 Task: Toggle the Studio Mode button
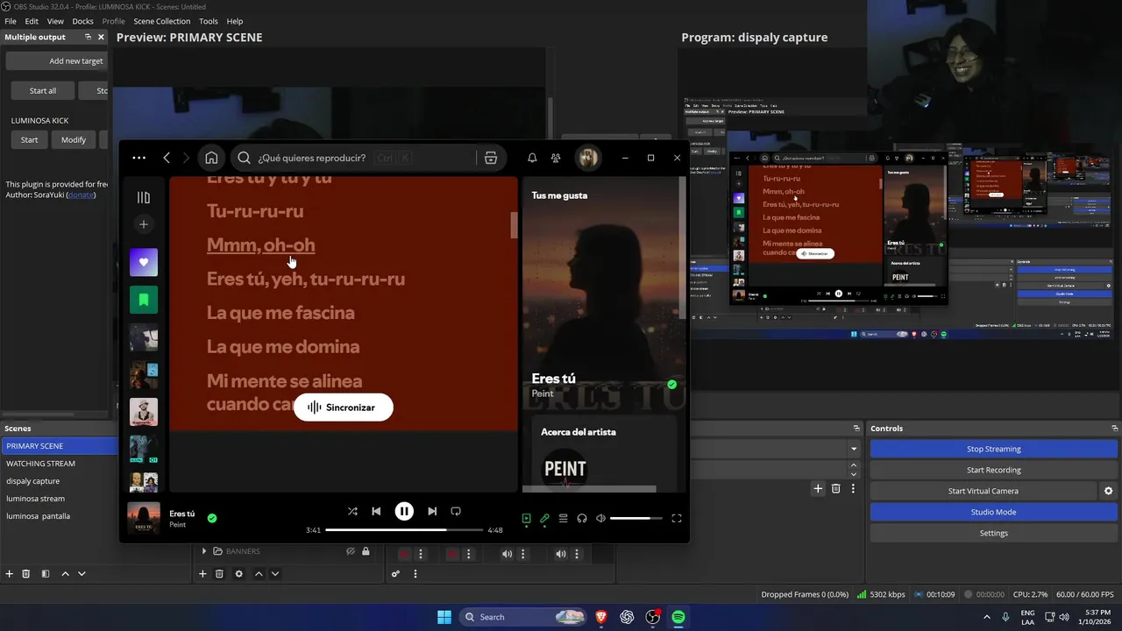tap(994, 512)
